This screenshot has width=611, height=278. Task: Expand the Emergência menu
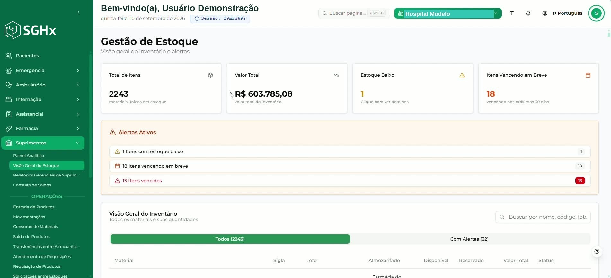coord(78,70)
